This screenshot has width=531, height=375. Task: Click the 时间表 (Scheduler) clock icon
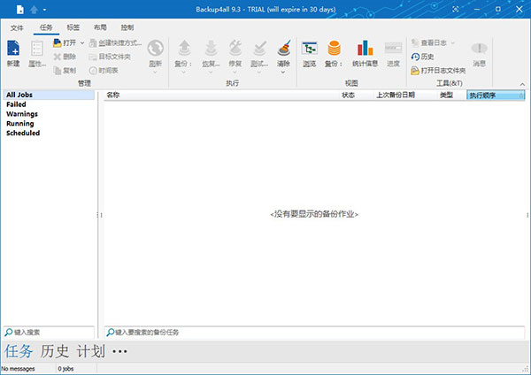(93, 71)
